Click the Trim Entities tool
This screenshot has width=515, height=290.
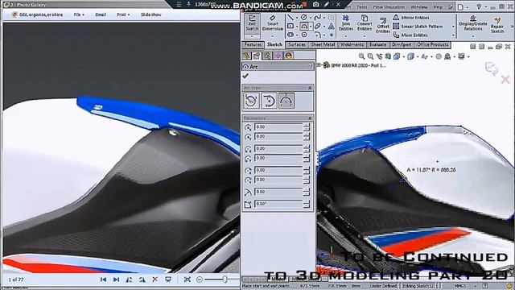pos(346,23)
